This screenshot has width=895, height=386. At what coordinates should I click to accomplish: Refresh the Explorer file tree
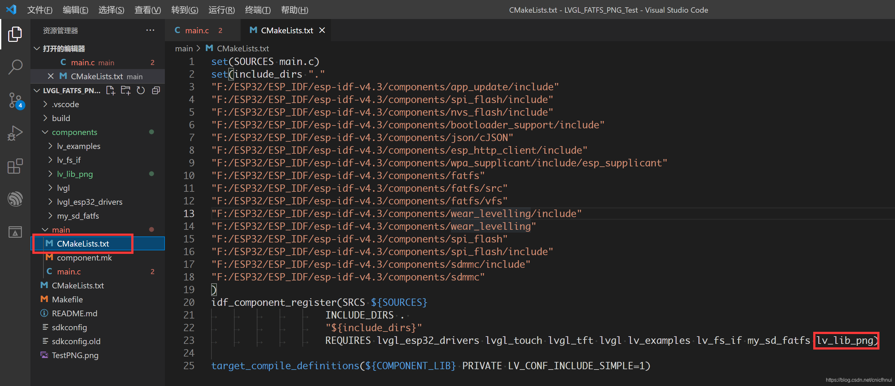140,90
